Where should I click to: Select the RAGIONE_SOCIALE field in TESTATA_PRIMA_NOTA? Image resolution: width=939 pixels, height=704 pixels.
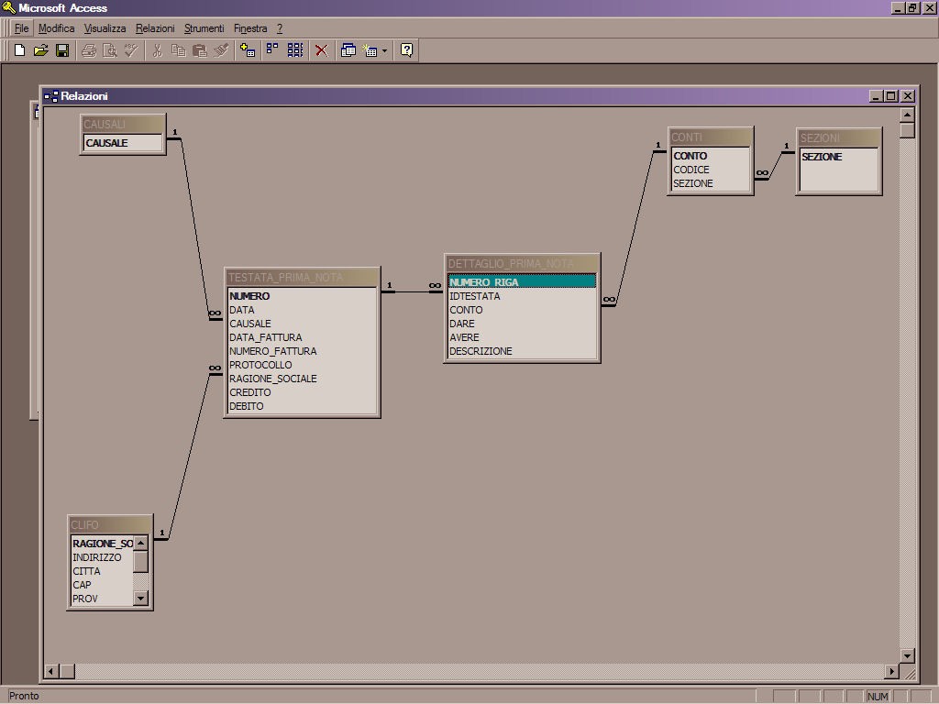click(272, 379)
